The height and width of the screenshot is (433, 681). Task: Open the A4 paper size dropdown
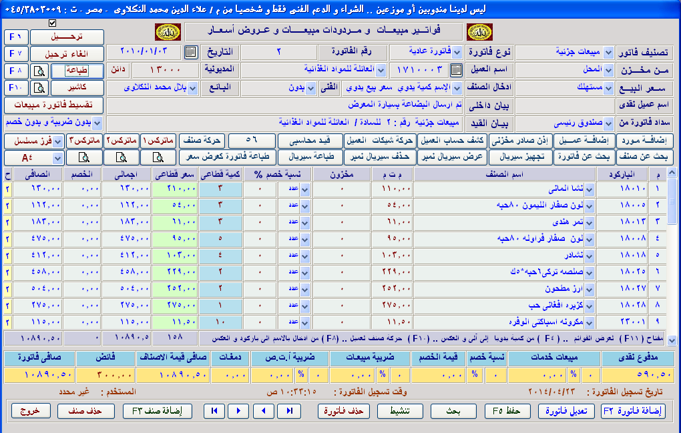click(58, 157)
